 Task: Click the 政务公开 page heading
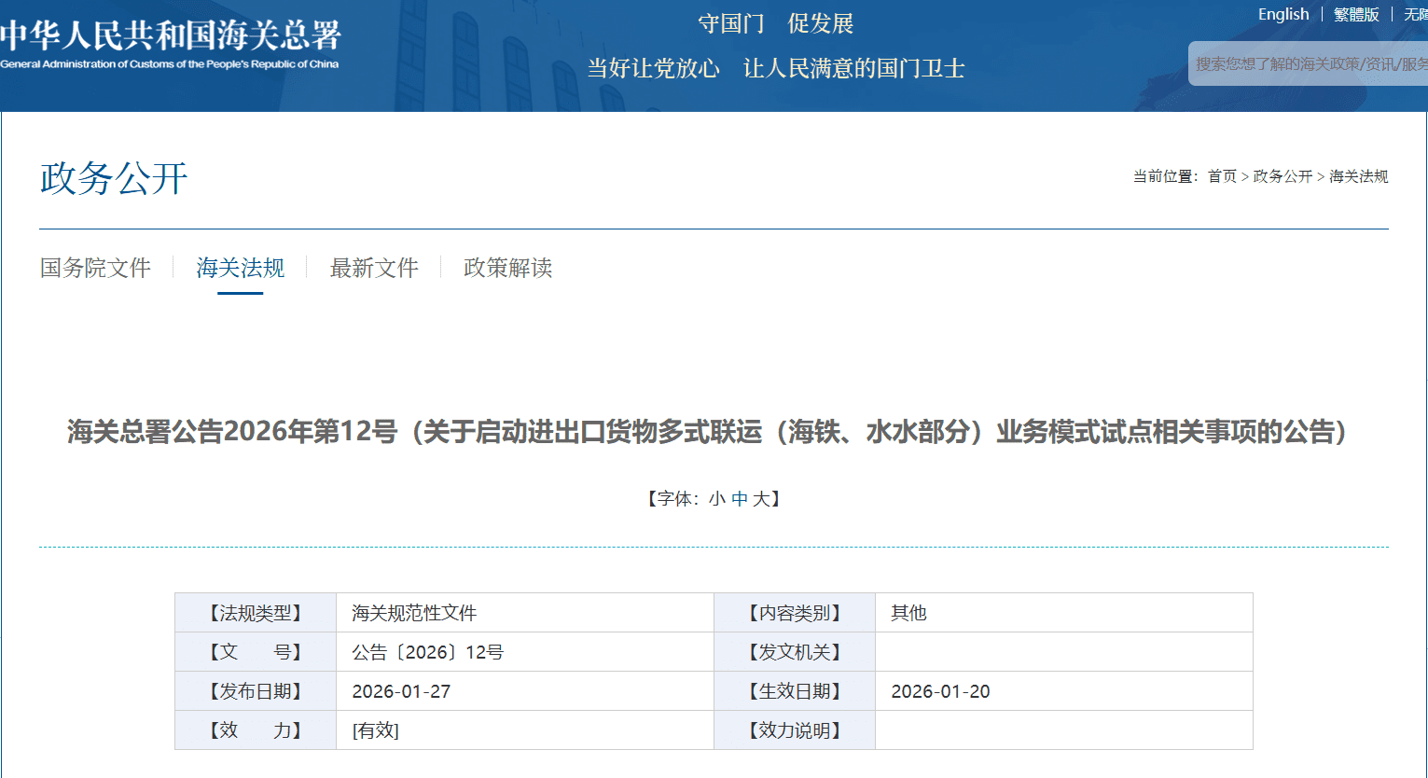pos(114,178)
